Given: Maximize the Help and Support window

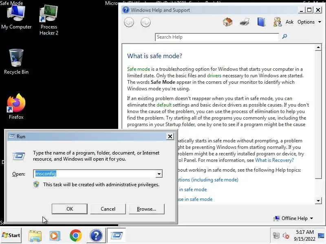Looking at the screenshot, I should pyautogui.click(x=309, y=10).
